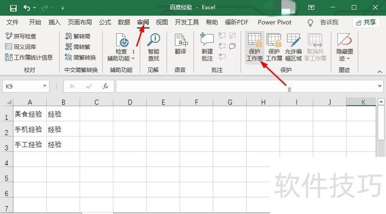
Task: Open the Power Pivot tab
Action: pos(275,22)
